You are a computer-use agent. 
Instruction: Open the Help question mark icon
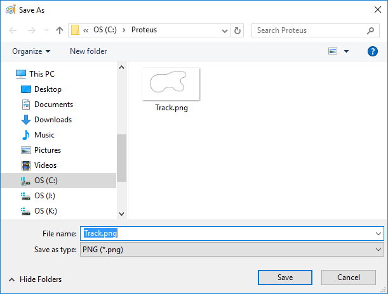(373, 51)
